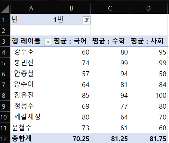Select 안종철's 국어 score 57
The image size is (169, 143).
pos(71,74)
